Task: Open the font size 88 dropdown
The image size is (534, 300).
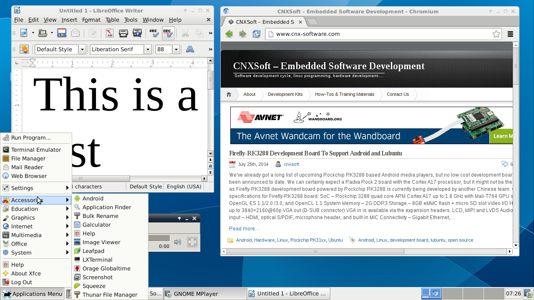Action: point(176,49)
